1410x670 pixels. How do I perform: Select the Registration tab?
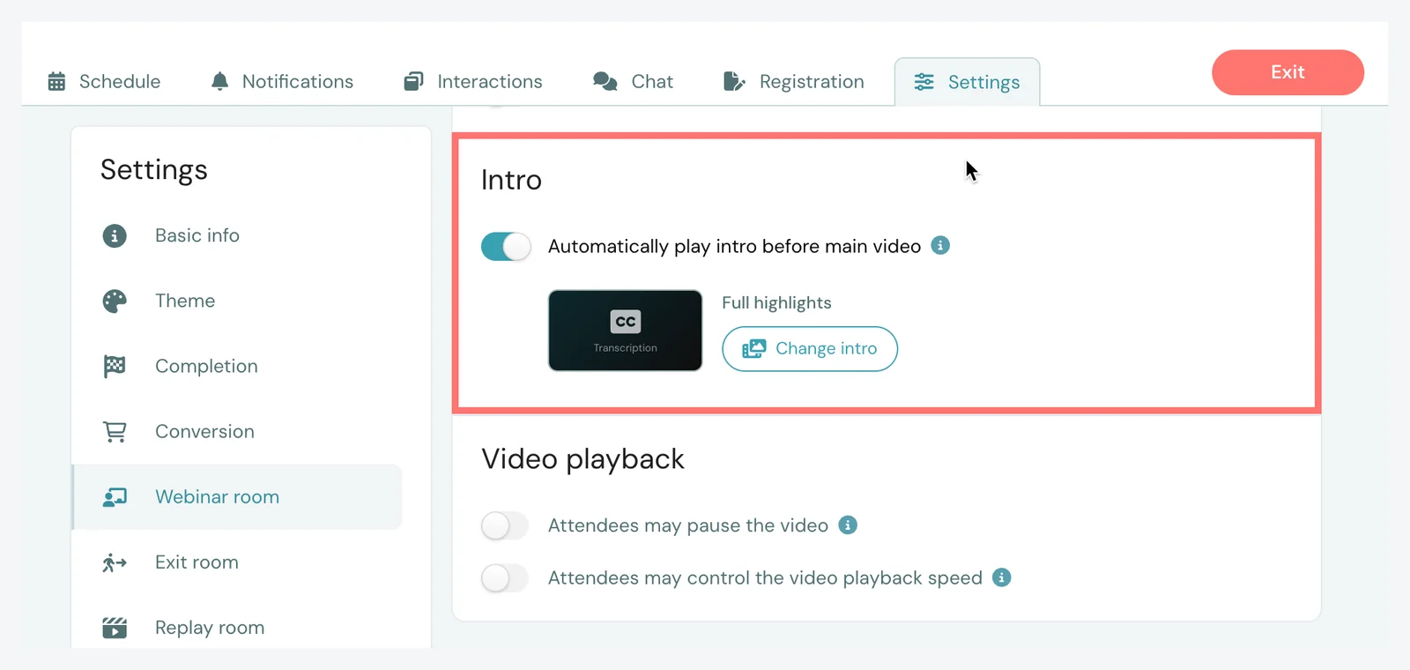[x=793, y=81]
